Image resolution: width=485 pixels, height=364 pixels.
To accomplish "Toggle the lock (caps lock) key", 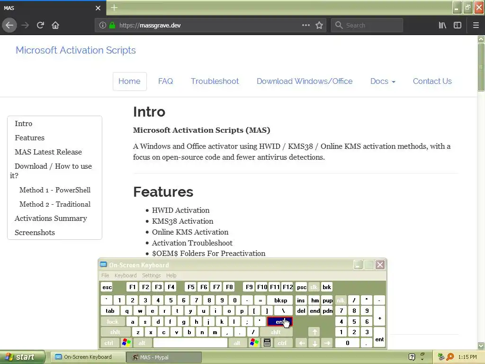I will point(113,322).
